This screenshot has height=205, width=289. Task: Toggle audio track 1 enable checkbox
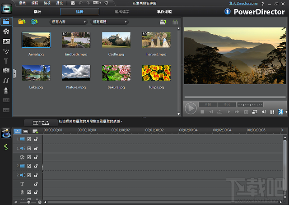(29, 148)
